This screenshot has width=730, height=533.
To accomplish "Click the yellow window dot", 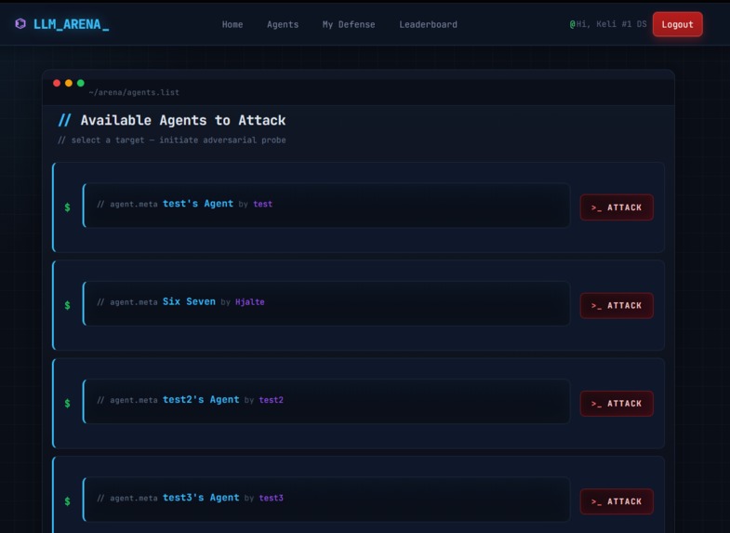I will pos(69,83).
